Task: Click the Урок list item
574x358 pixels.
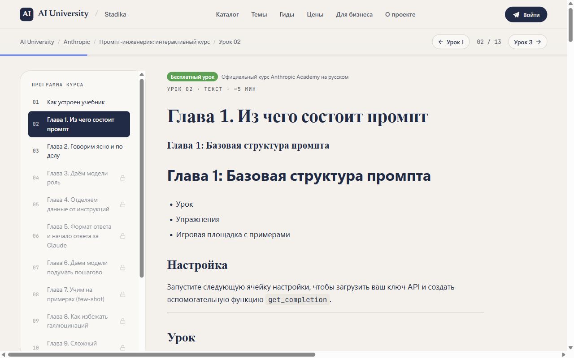Action: (x=184, y=204)
